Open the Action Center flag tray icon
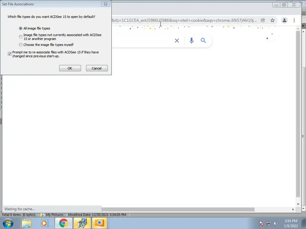The height and width of the screenshot is (229, 306). [x=261, y=223]
